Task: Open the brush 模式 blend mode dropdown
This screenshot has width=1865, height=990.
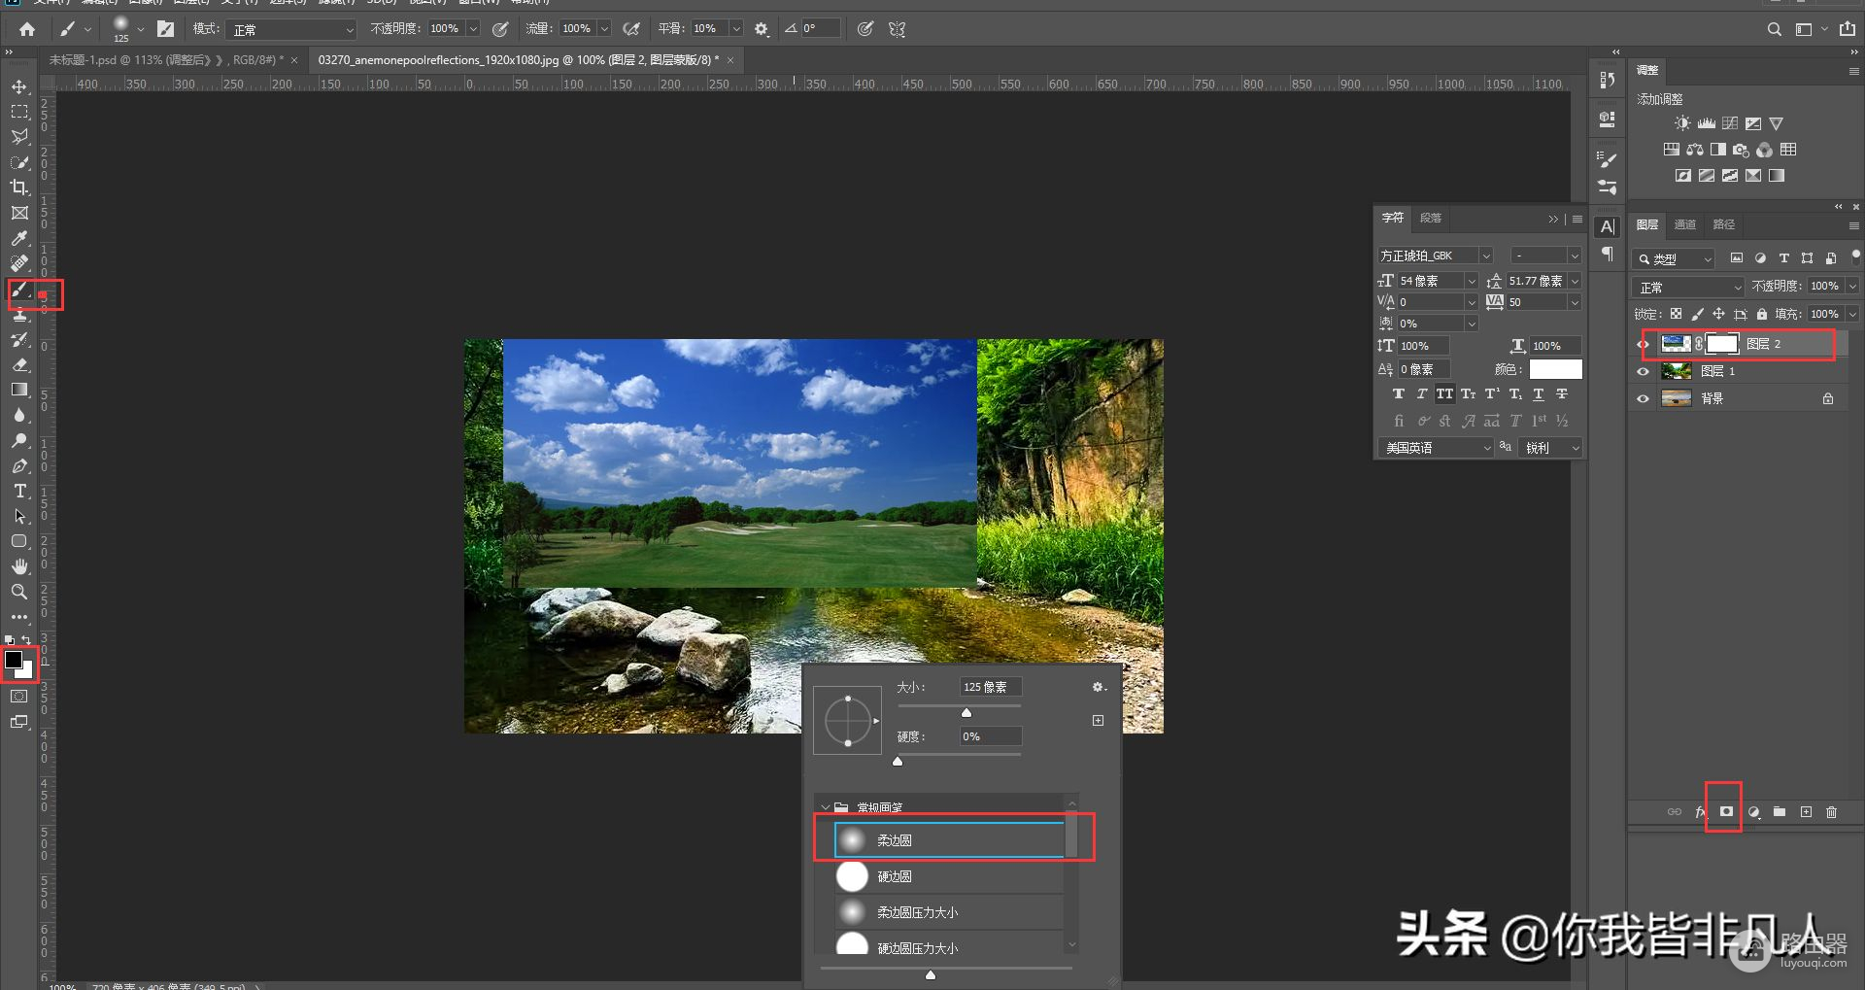Action: tap(291, 30)
